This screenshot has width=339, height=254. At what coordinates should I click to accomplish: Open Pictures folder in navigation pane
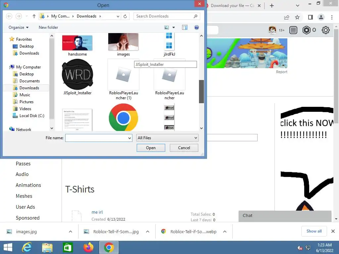tap(24, 102)
